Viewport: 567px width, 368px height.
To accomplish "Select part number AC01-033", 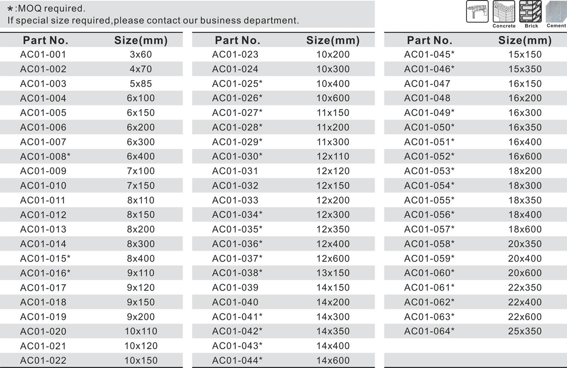I will (235, 200).
